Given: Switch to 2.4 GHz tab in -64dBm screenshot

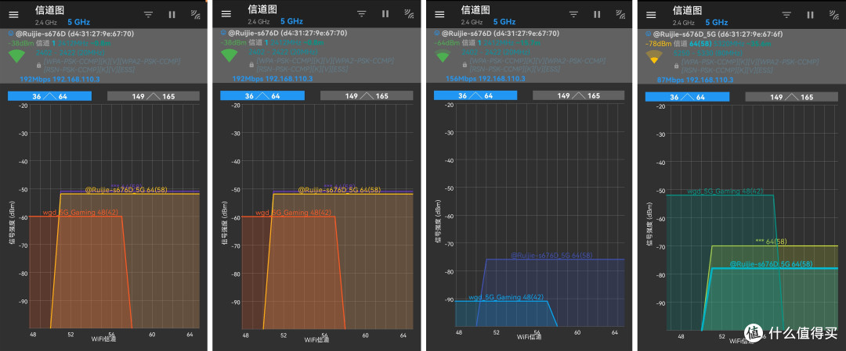Looking at the screenshot, I should (472, 22).
